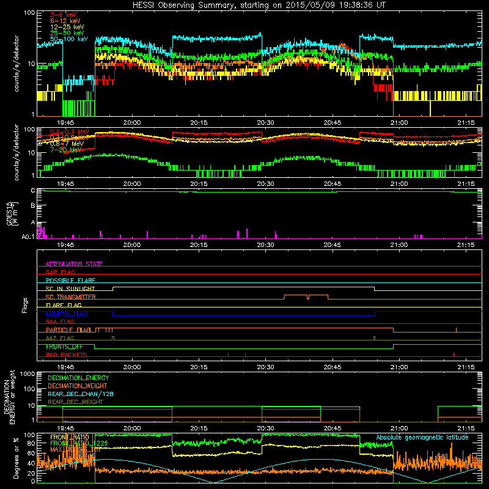Click the 21:00 tick under the top counts panel
The image size is (489, 489).
(x=399, y=123)
